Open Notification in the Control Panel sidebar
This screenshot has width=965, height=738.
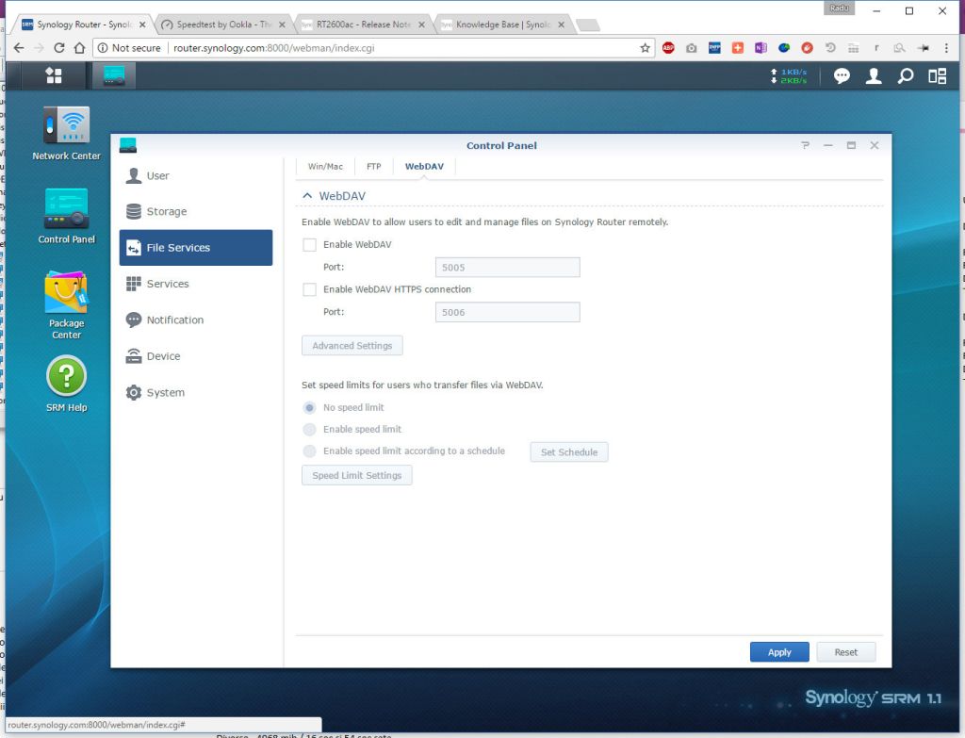point(196,320)
